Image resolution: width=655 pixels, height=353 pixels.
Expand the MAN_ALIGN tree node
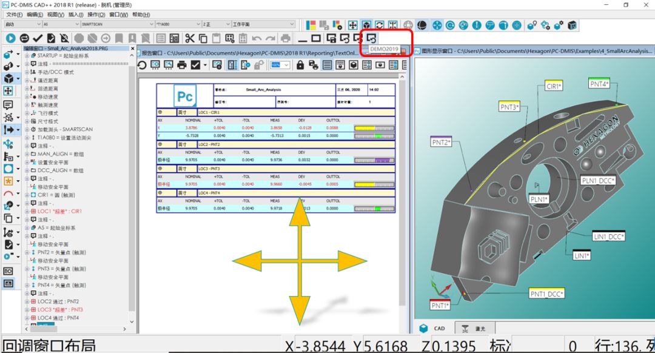point(27,154)
